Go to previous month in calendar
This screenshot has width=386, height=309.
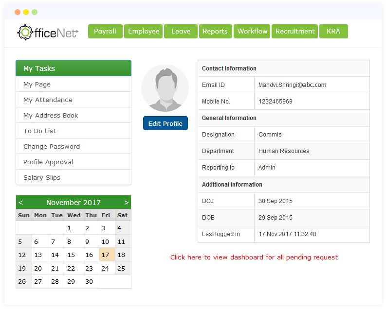[x=20, y=203]
